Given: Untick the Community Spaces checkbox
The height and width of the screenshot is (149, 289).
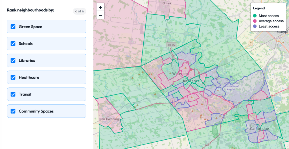Looking at the screenshot, I should coord(13,111).
